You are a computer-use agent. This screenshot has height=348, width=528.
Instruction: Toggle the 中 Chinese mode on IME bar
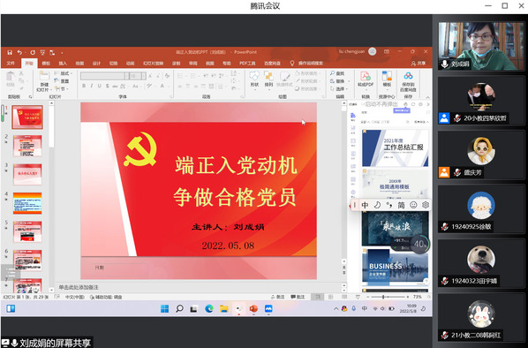point(365,205)
